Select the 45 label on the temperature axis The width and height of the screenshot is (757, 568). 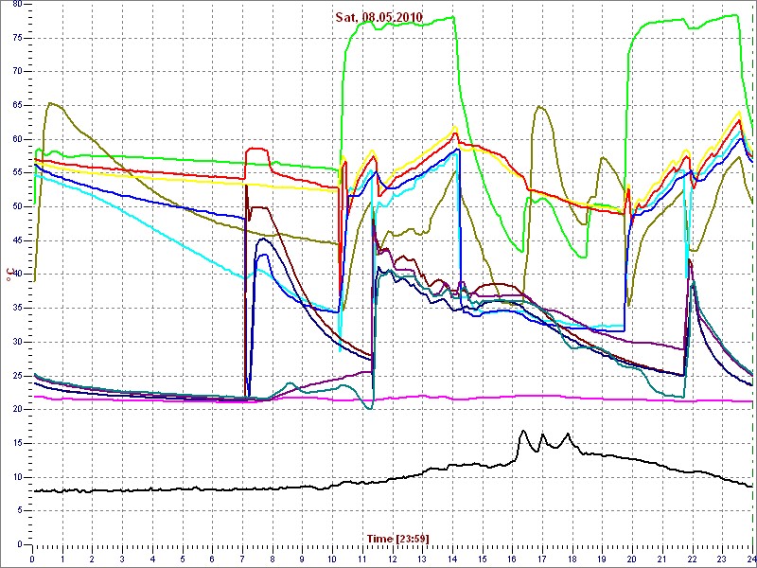(x=16, y=241)
